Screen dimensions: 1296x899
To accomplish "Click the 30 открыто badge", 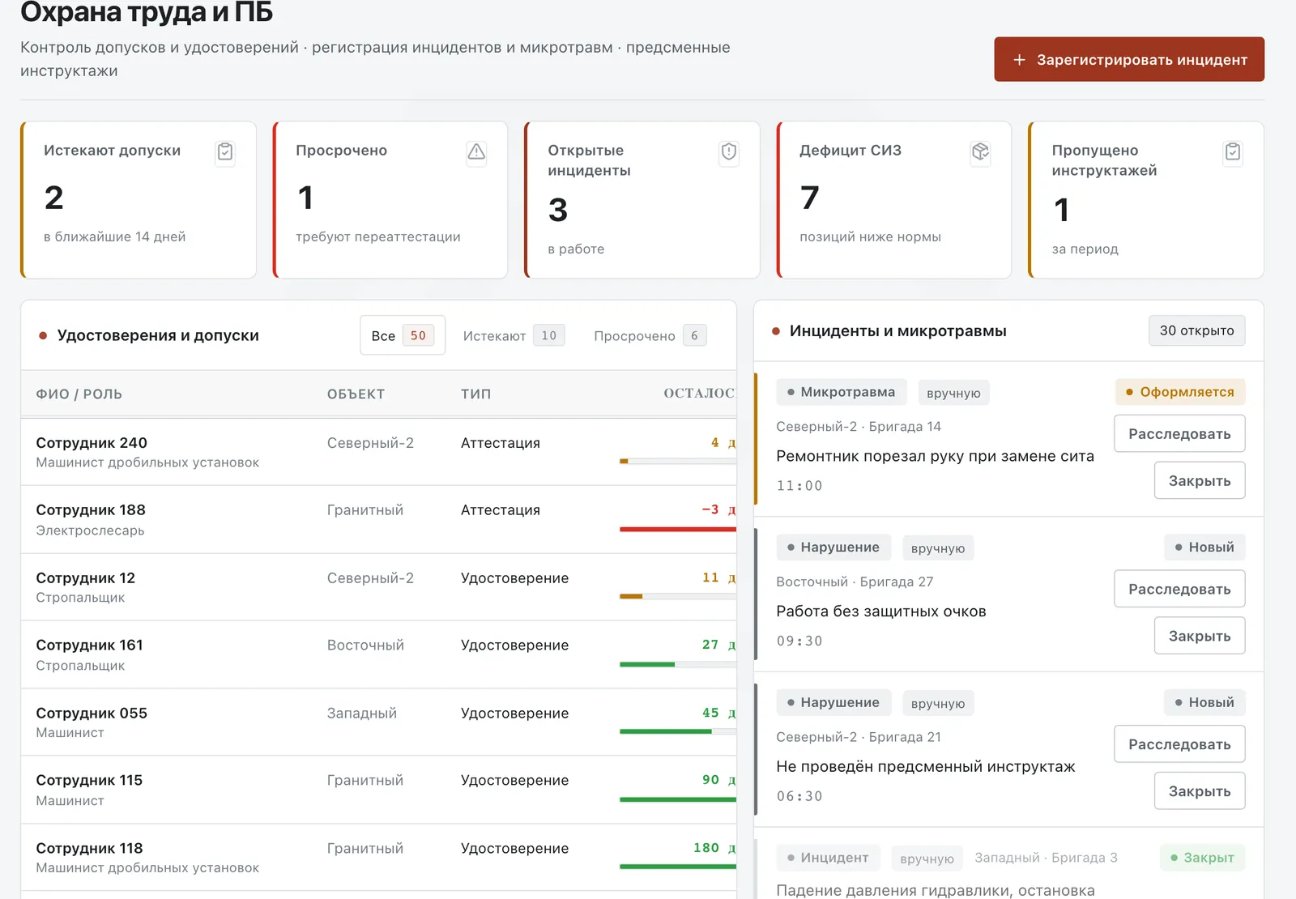I will pos(1196,330).
